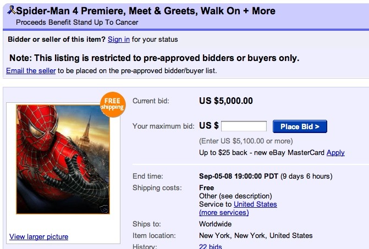Focus the maximum bid input field
Viewport: 369px width, 249px height.
[244, 126]
